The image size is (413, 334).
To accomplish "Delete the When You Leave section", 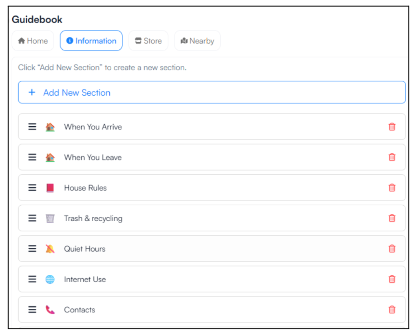I will coord(392,157).
